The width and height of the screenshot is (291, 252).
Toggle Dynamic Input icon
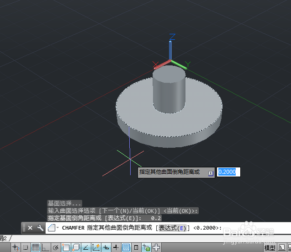106,247
